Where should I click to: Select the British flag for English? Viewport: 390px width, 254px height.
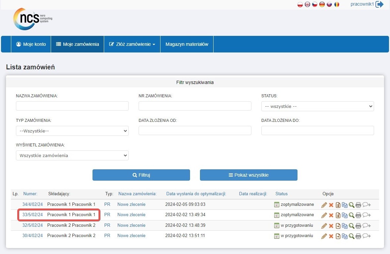pos(307,5)
